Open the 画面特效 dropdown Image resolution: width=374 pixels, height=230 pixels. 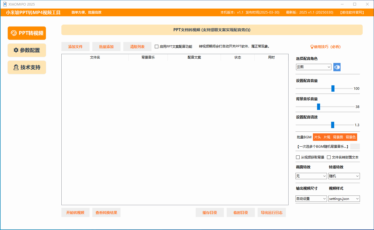click(x=311, y=176)
